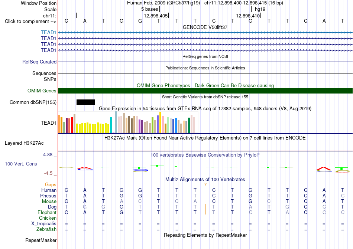353x249 pixels.
Task: Click the 'Dog' alignment row label
Action: click(52, 207)
